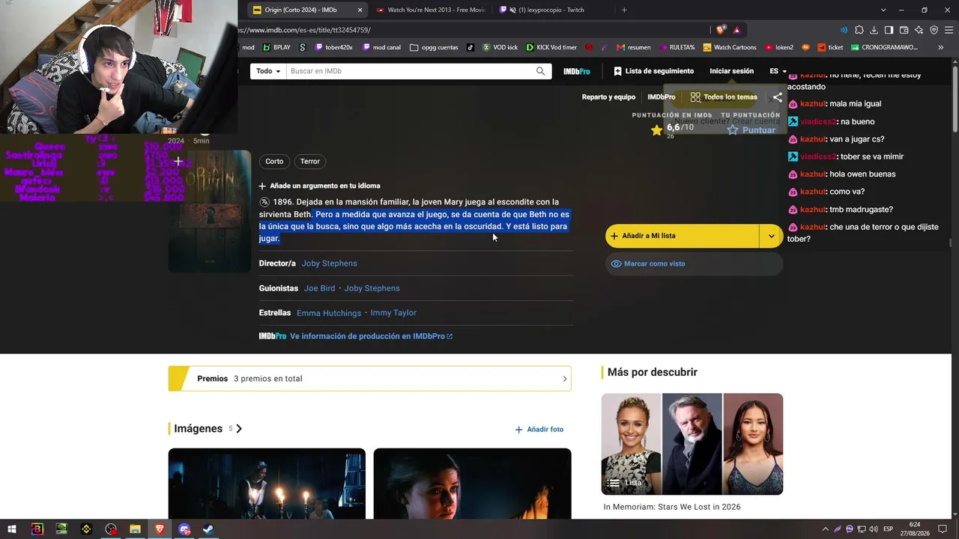Screen dimensions: 959x539
Task: Click the Añadir foto button
Action: (539, 430)
